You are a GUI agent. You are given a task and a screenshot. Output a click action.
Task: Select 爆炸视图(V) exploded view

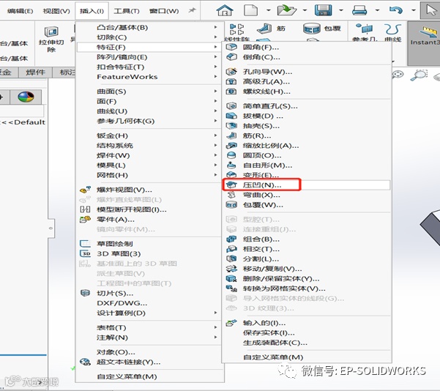pyautogui.click(x=150, y=190)
